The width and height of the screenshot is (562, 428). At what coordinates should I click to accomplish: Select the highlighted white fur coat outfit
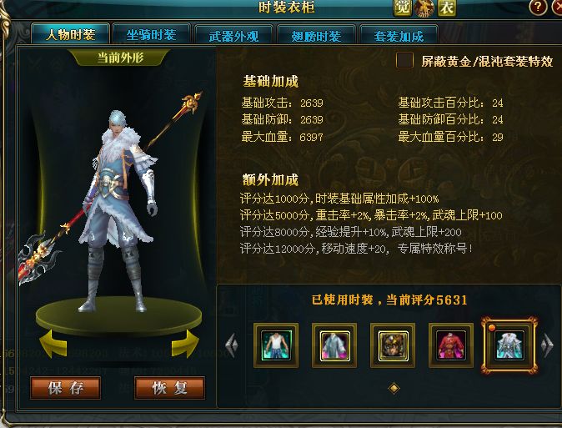coord(509,345)
